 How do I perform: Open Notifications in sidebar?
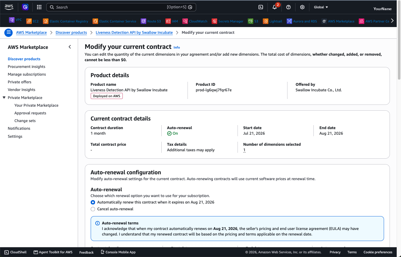tap(19, 128)
